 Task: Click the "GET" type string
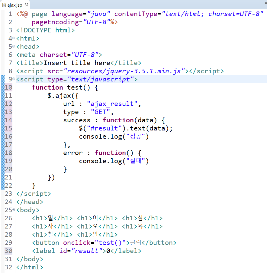point(100,112)
